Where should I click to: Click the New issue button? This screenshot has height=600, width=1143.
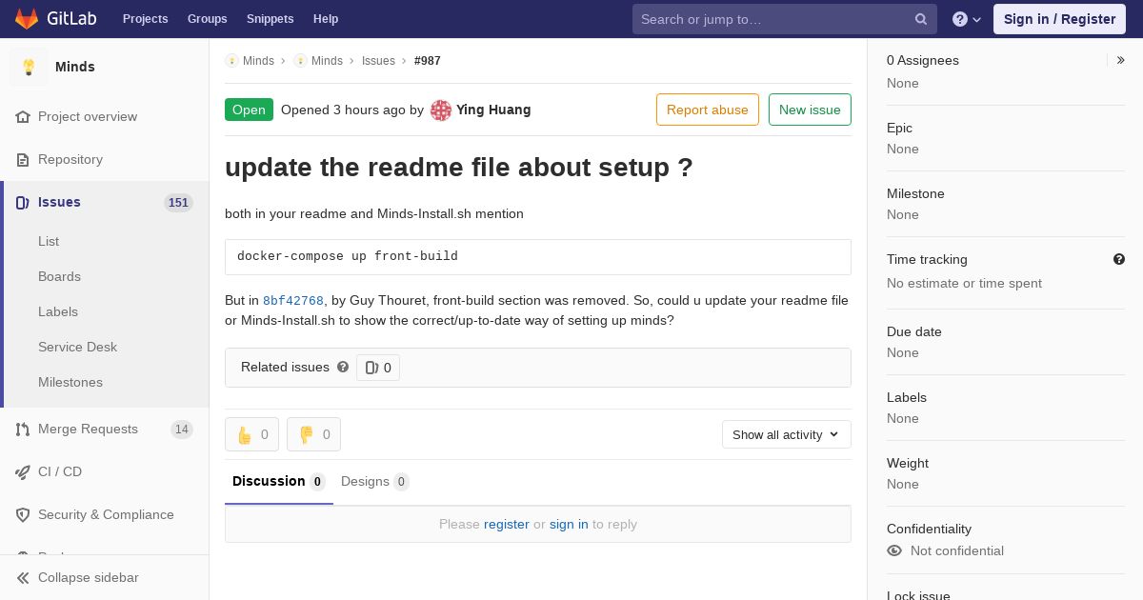click(x=810, y=110)
